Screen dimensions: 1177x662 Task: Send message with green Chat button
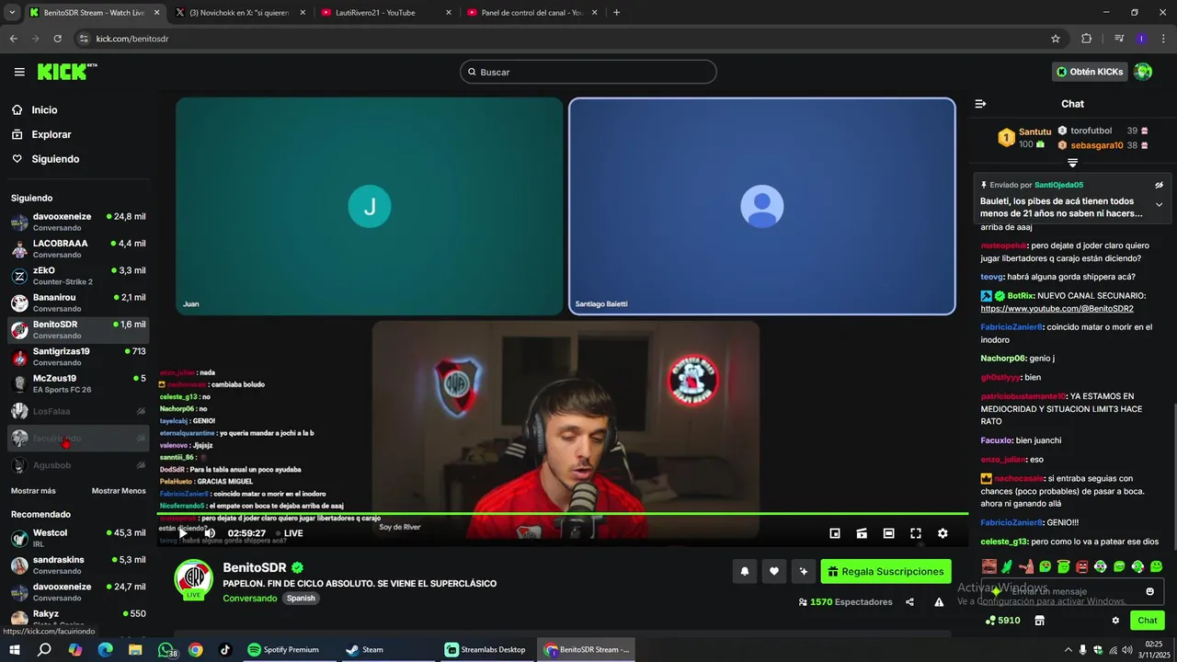pyautogui.click(x=1148, y=621)
